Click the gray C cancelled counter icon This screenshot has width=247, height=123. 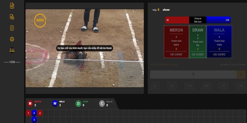(102, 104)
